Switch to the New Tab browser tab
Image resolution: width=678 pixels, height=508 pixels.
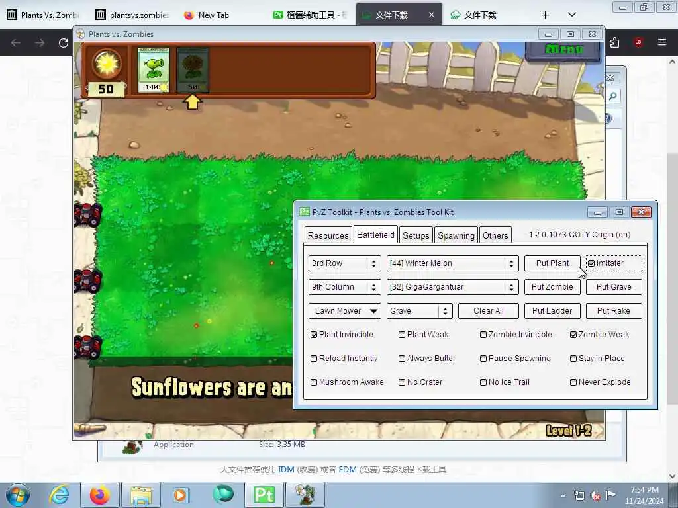(x=214, y=15)
